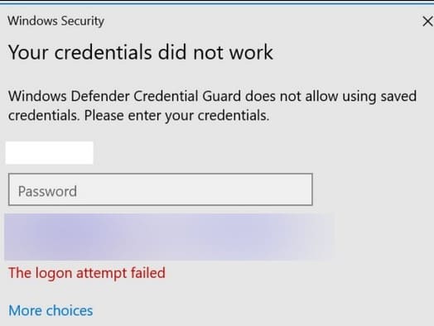Click the Windows Security title text

tap(56, 22)
